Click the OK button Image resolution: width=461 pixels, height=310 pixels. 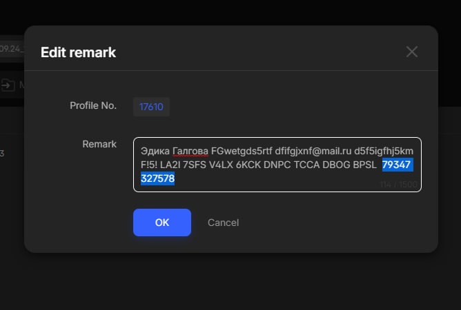(x=161, y=223)
